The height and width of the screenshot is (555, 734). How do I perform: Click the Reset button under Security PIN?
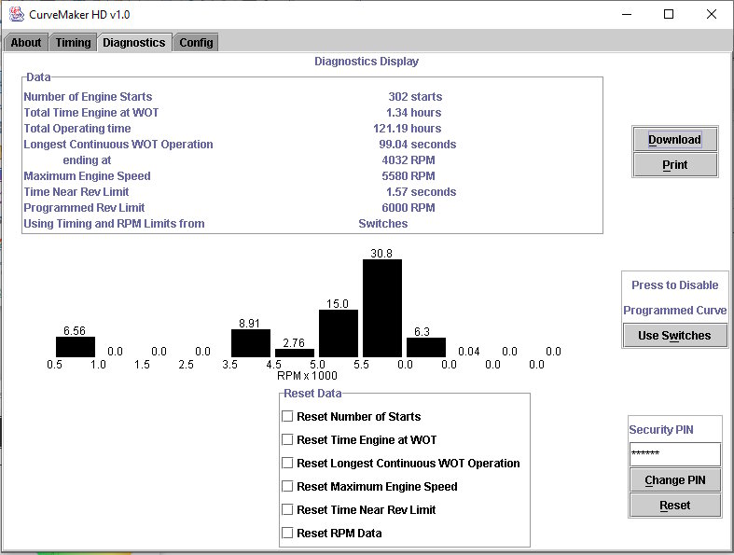[x=675, y=506]
